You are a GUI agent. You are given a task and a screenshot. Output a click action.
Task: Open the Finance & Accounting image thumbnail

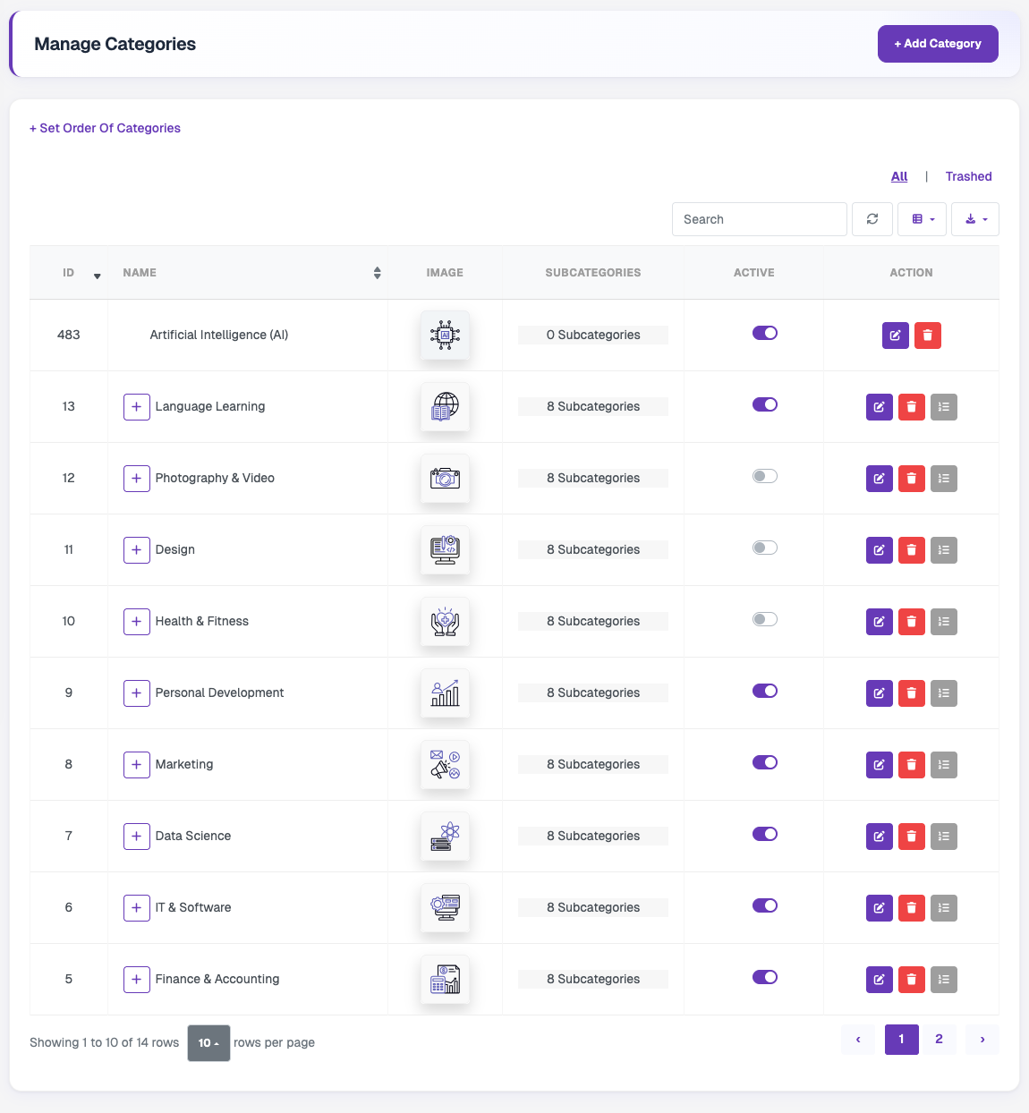point(445,980)
